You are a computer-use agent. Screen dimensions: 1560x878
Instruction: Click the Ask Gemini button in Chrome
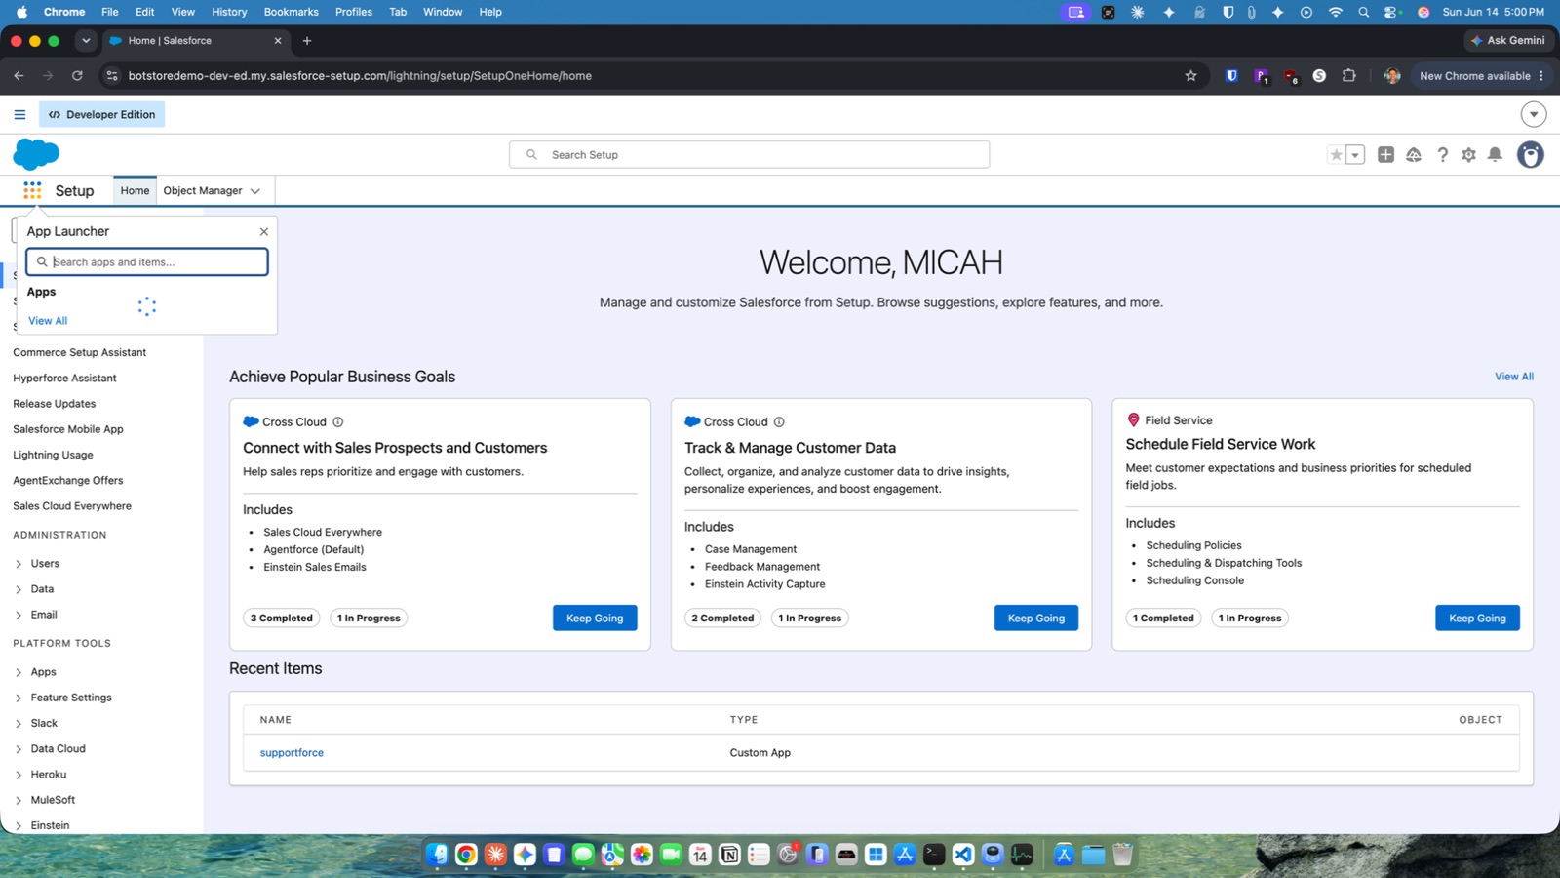pos(1507,41)
